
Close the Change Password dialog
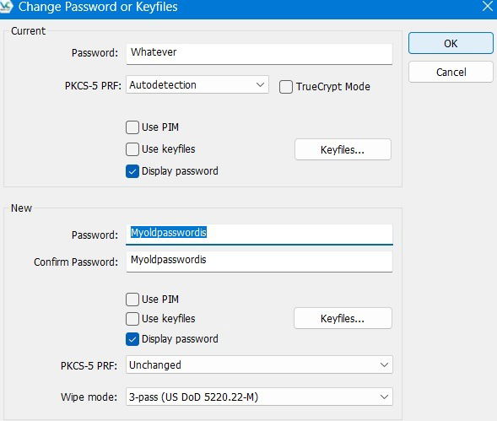click(488, 6)
